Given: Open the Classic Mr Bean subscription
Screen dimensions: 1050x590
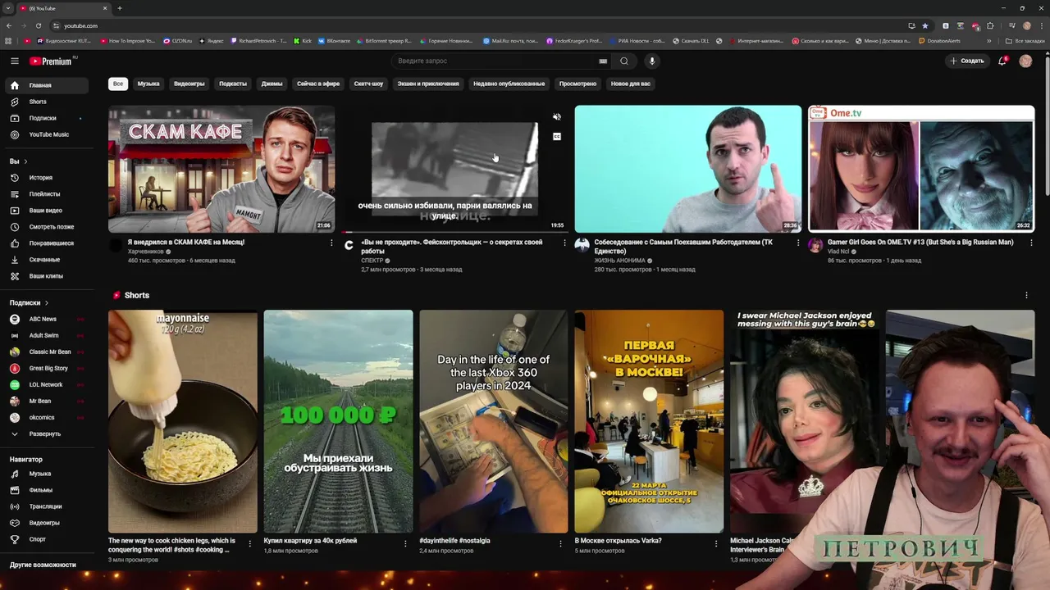Looking at the screenshot, I should [x=47, y=352].
